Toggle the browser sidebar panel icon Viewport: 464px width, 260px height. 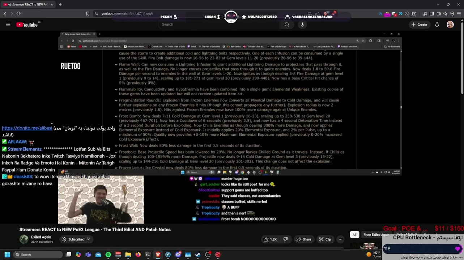pos(432,14)
